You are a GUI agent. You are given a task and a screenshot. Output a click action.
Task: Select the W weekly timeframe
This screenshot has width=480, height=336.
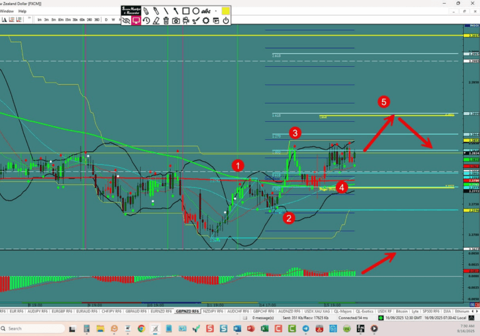tap(113, 19)
